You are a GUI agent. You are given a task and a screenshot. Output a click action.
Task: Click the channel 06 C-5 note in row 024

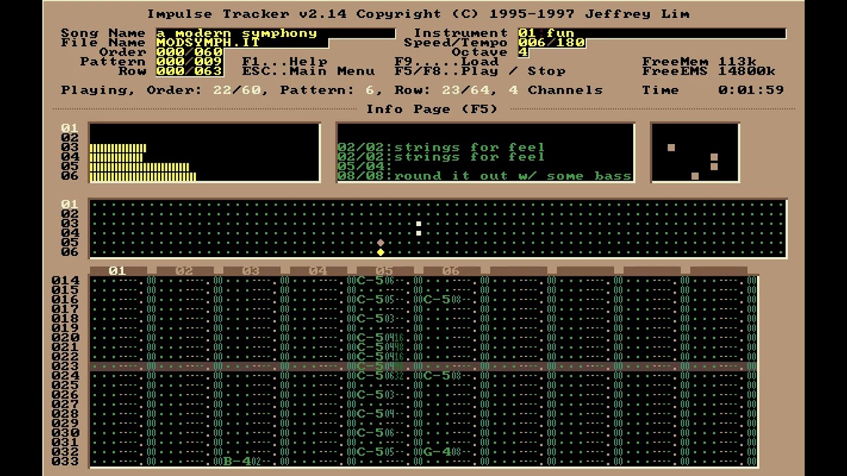point(437,376)
